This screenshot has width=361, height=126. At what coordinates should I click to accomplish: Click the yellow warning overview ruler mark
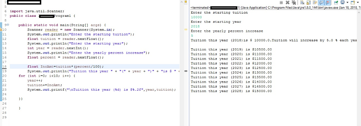[x=185, y=29]
